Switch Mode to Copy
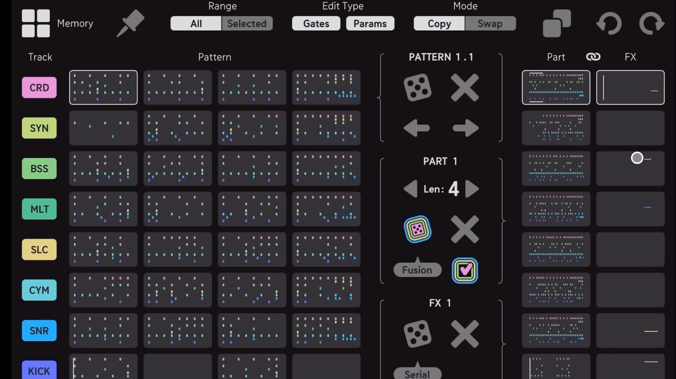 point(439,24)
